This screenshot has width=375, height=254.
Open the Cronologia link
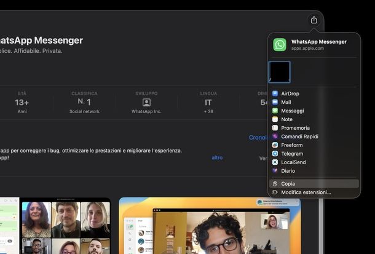258,138
